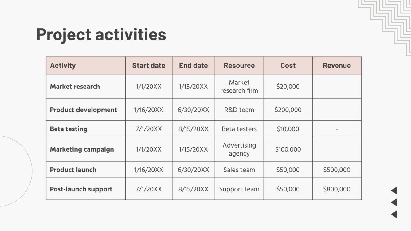Click the $500,000 revenue cell
The height and width of the screenshot is (231, 411).
click(x=337, y=170)
